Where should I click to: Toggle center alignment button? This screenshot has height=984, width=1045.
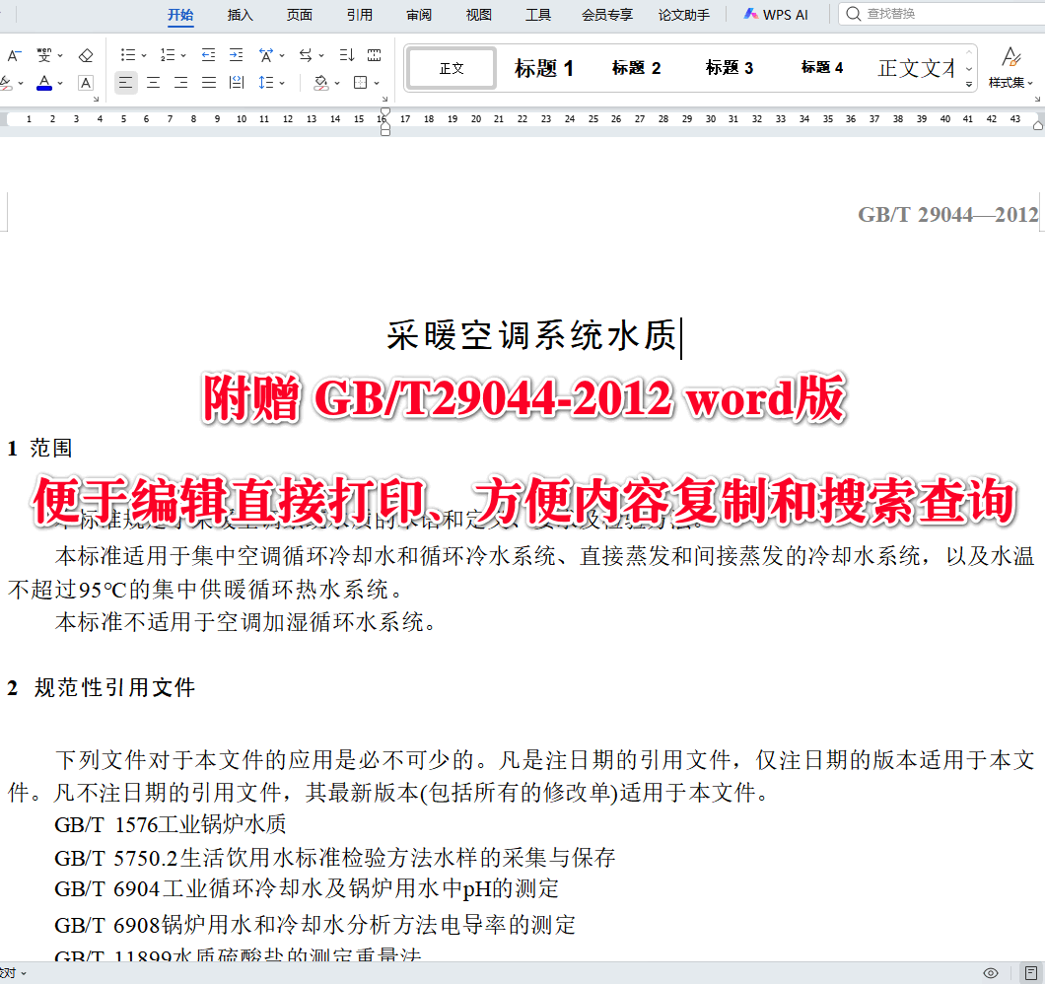(x=153, y=83)
